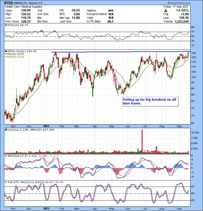This screenshot has height=211, width=203.
Task: Click the Health Care / Medical Supplies sector text
Action: pos(24,7)
